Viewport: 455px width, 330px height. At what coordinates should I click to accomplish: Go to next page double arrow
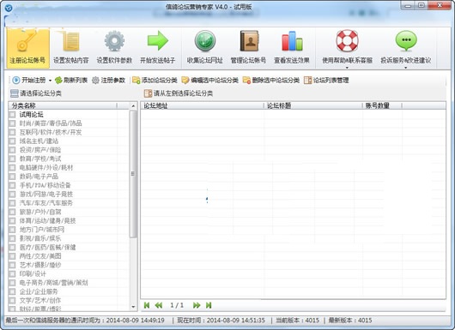click(x=197, y=305)
